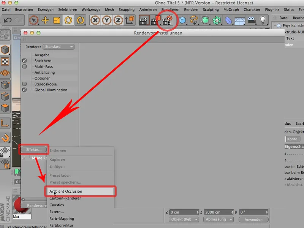Select the Text object in Object Manager
Screen dimensions: 304x228
(290, 38)
